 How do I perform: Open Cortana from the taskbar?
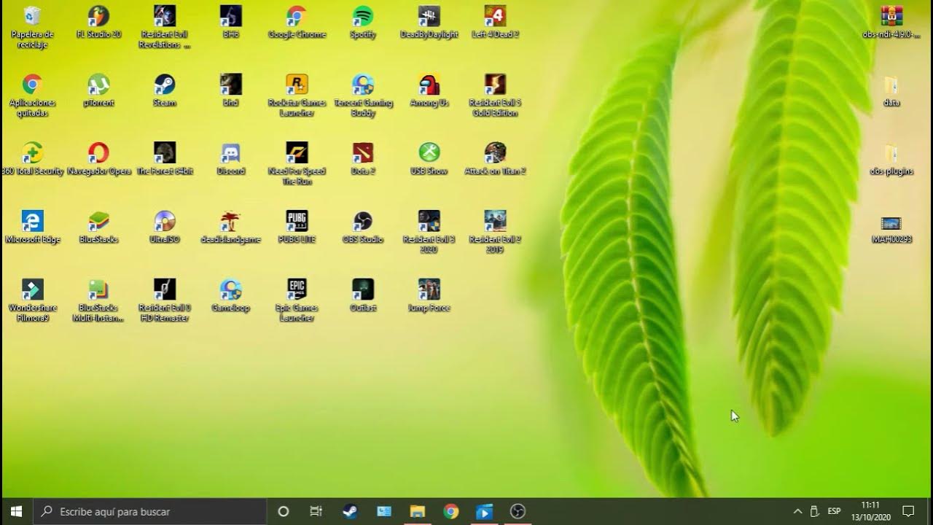pyautogui.click(x=284, y=511)
